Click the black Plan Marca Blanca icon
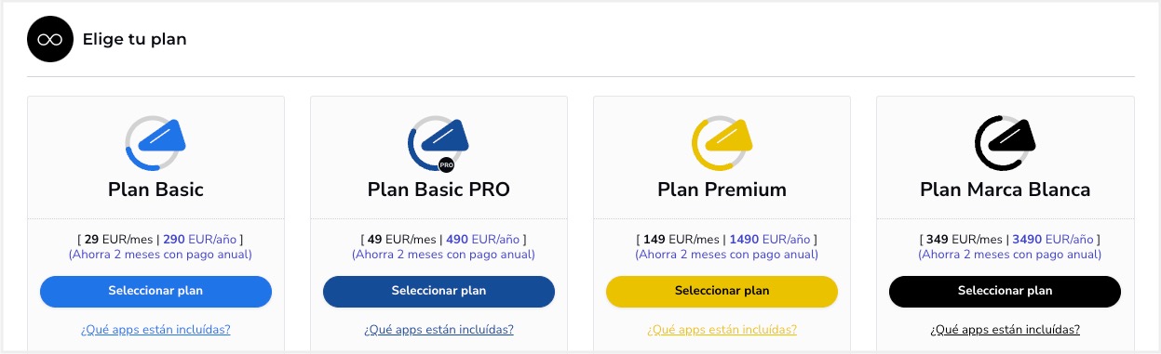 pos(1005,144)
